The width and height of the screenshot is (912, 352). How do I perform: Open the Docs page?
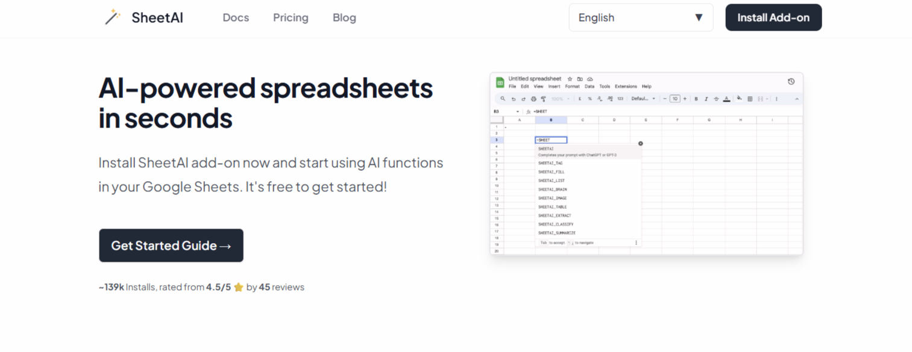point(236,17)
